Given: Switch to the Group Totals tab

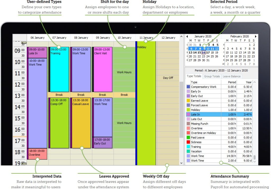Looking at the screenshot, I should pos(212,76).
